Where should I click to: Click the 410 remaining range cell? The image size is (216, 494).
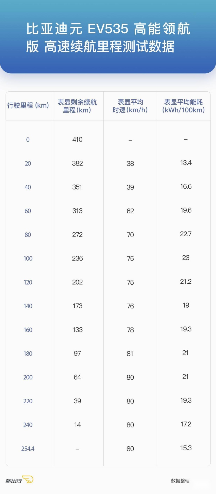(77, 140)
